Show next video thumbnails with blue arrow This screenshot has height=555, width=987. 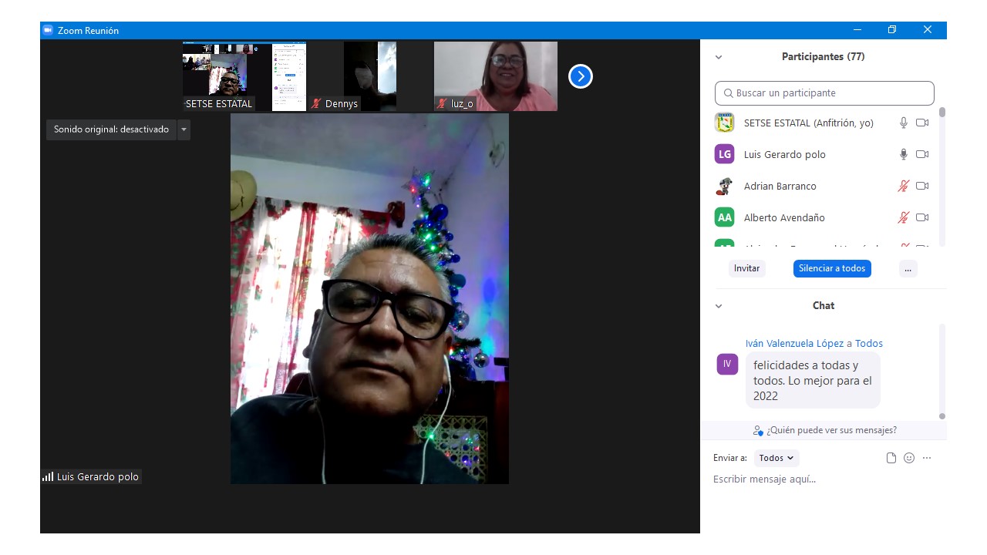[x=581, y=76]
